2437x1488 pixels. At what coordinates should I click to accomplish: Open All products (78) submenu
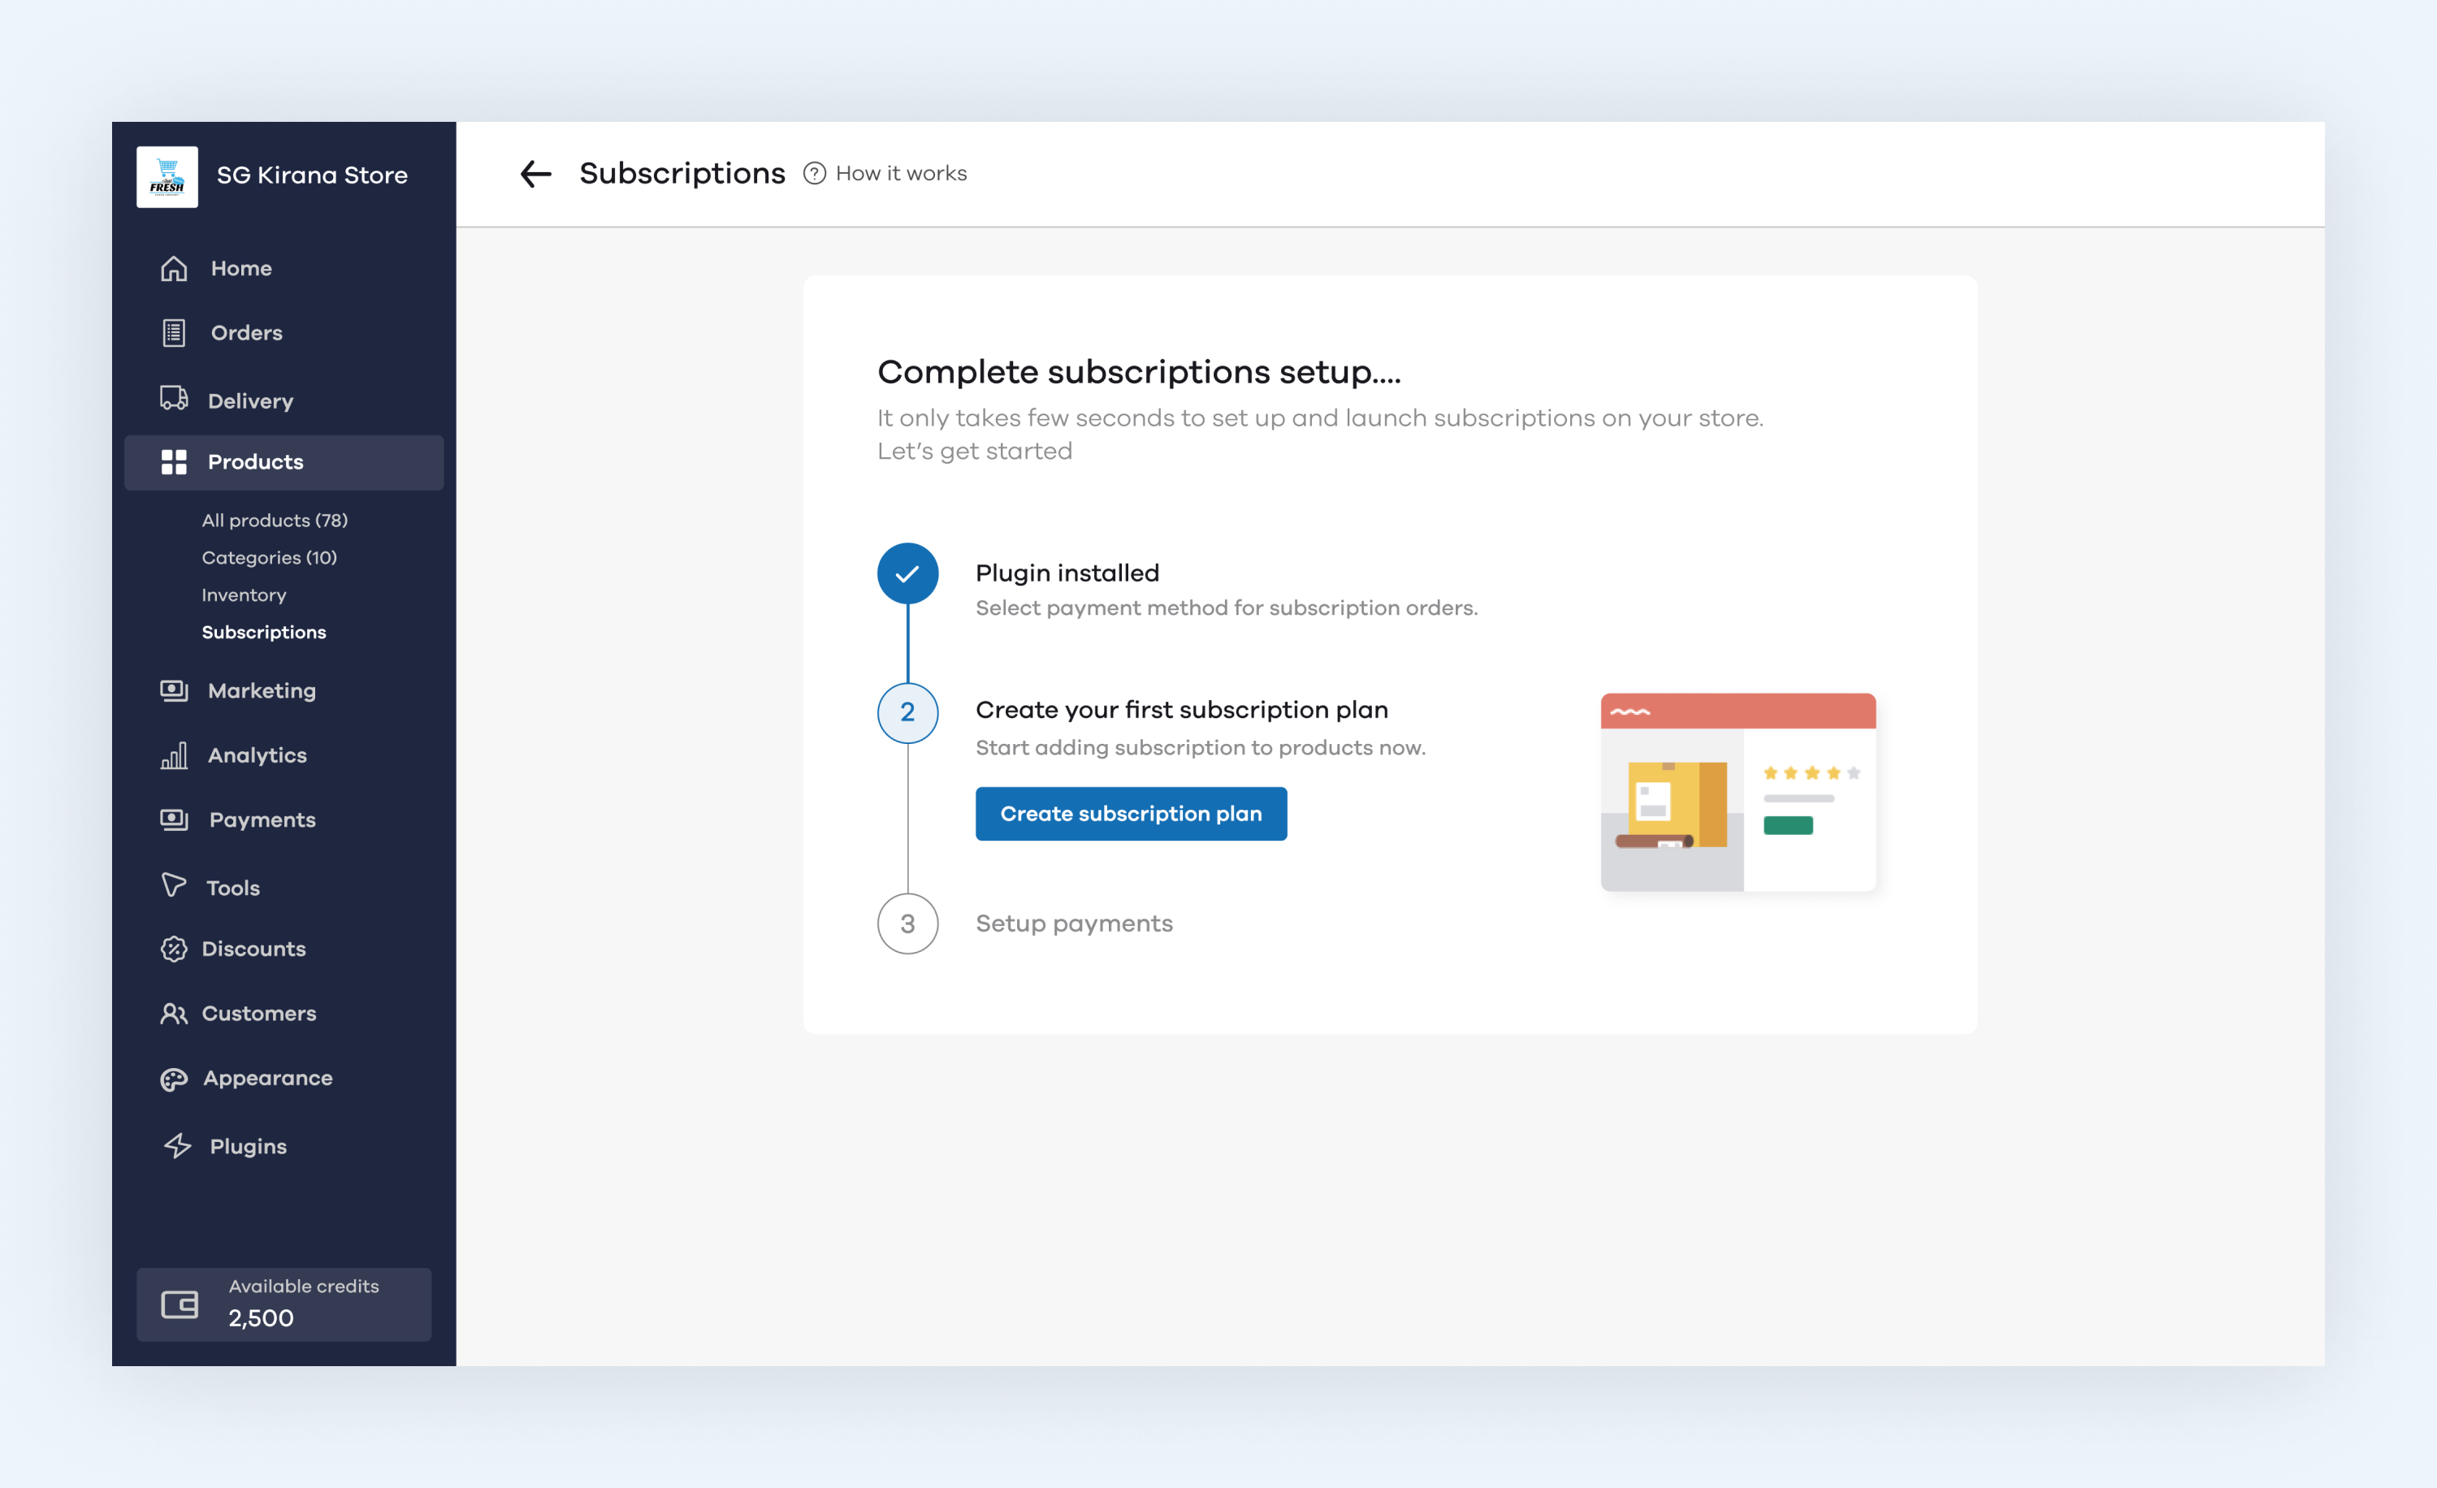point(275,520)
